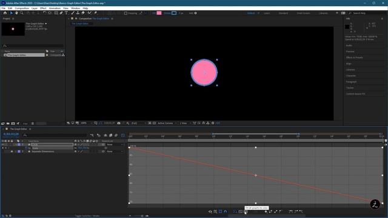This screenshot has height=218, width=388.
Task: Open the Animation menu
Action: (55, 8)
